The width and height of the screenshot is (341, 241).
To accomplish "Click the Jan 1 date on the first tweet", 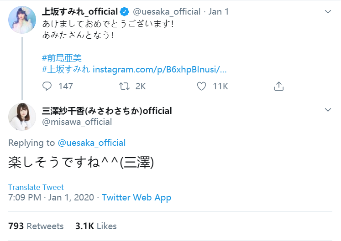I will pos(218,12).
